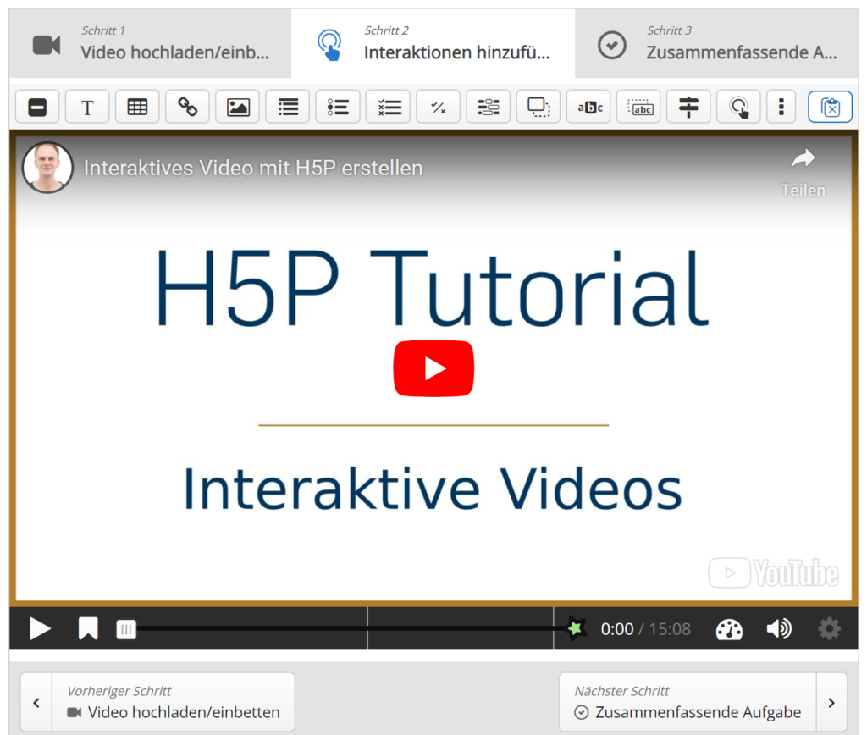Add a Link interaction
The width and height of the screenshot is (867, 735).
[x=187, y=107]
